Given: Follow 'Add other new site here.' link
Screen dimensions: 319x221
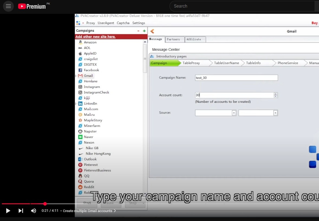Looking at the screenshot, I should coord(95,37).
